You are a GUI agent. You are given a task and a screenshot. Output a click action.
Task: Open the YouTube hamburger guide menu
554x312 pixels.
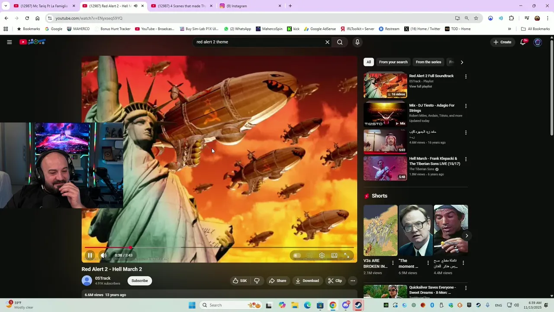pos(9,42)
